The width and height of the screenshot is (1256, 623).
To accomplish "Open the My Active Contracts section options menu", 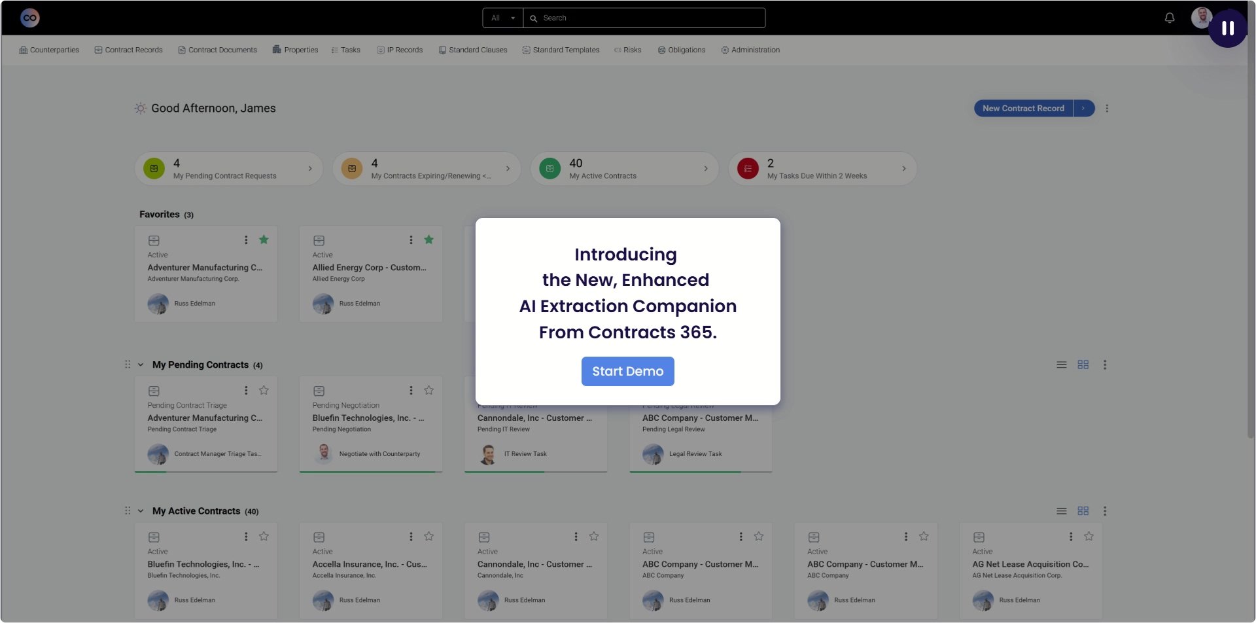I will point(1105,511).
